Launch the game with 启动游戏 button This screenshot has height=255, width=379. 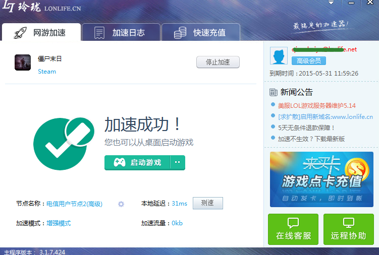[137, 162]
